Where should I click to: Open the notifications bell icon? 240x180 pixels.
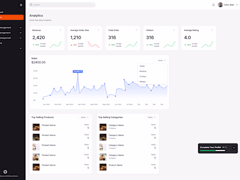point(214,5)
